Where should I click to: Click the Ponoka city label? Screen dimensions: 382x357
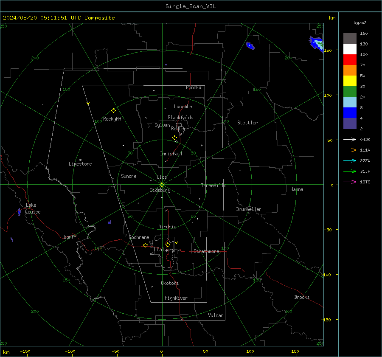pyautogui.click(x=194, y=87)
